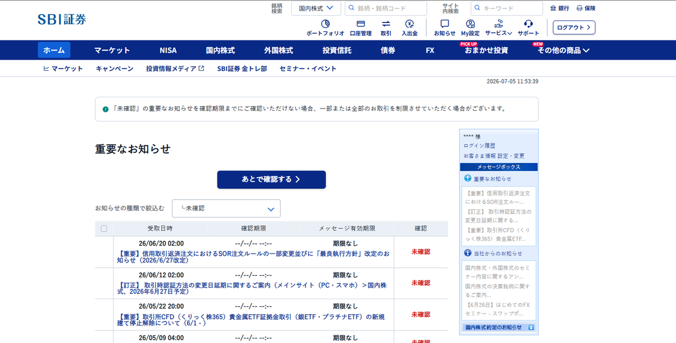The width and height of the screenshot is (676, 343).
Task: Open the 未確認 notice type filter dropdown
Action: (226, 209)
